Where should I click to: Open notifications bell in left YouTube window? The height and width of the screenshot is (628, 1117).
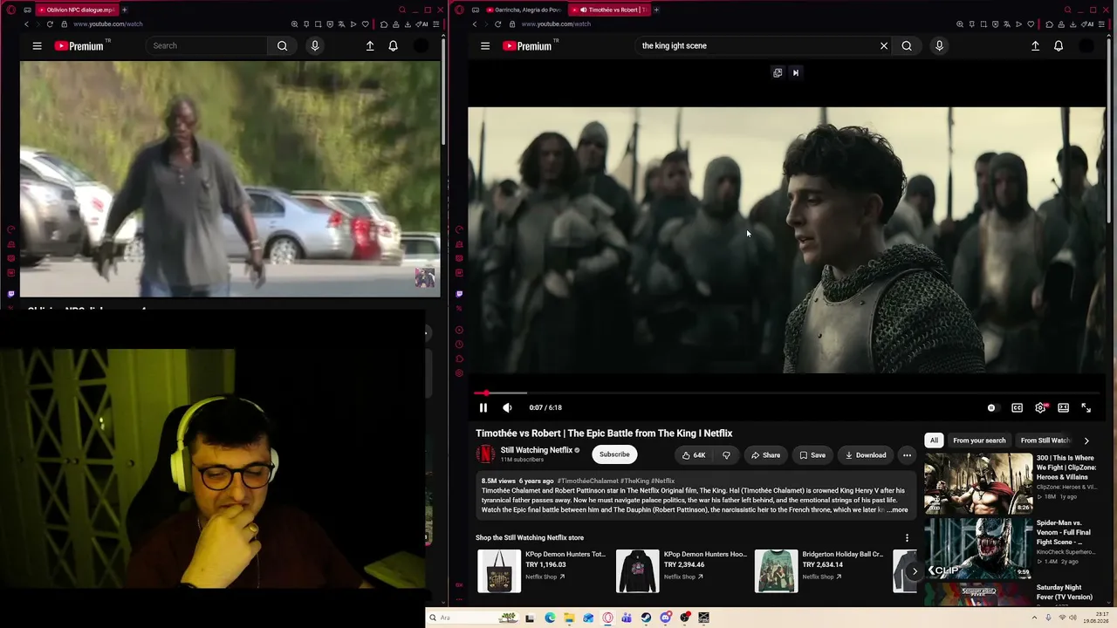[x=393, y=45]
